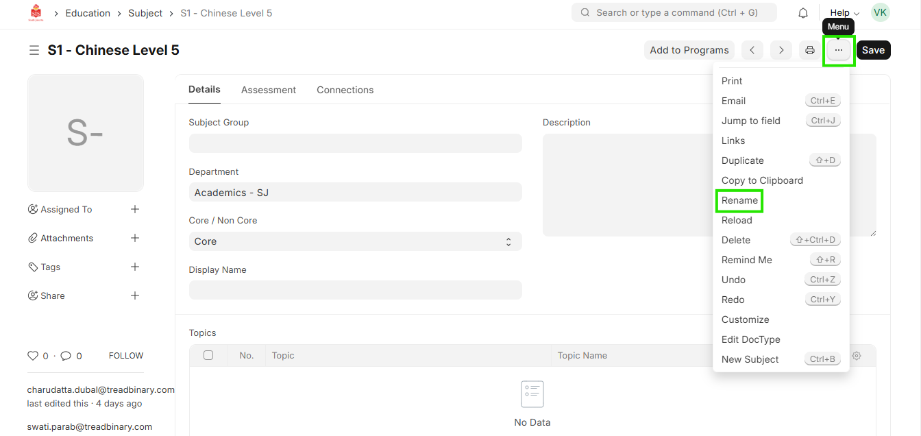Click the print icon in toolbar
This screenshot has height=436, width=921.
point(810,50)
